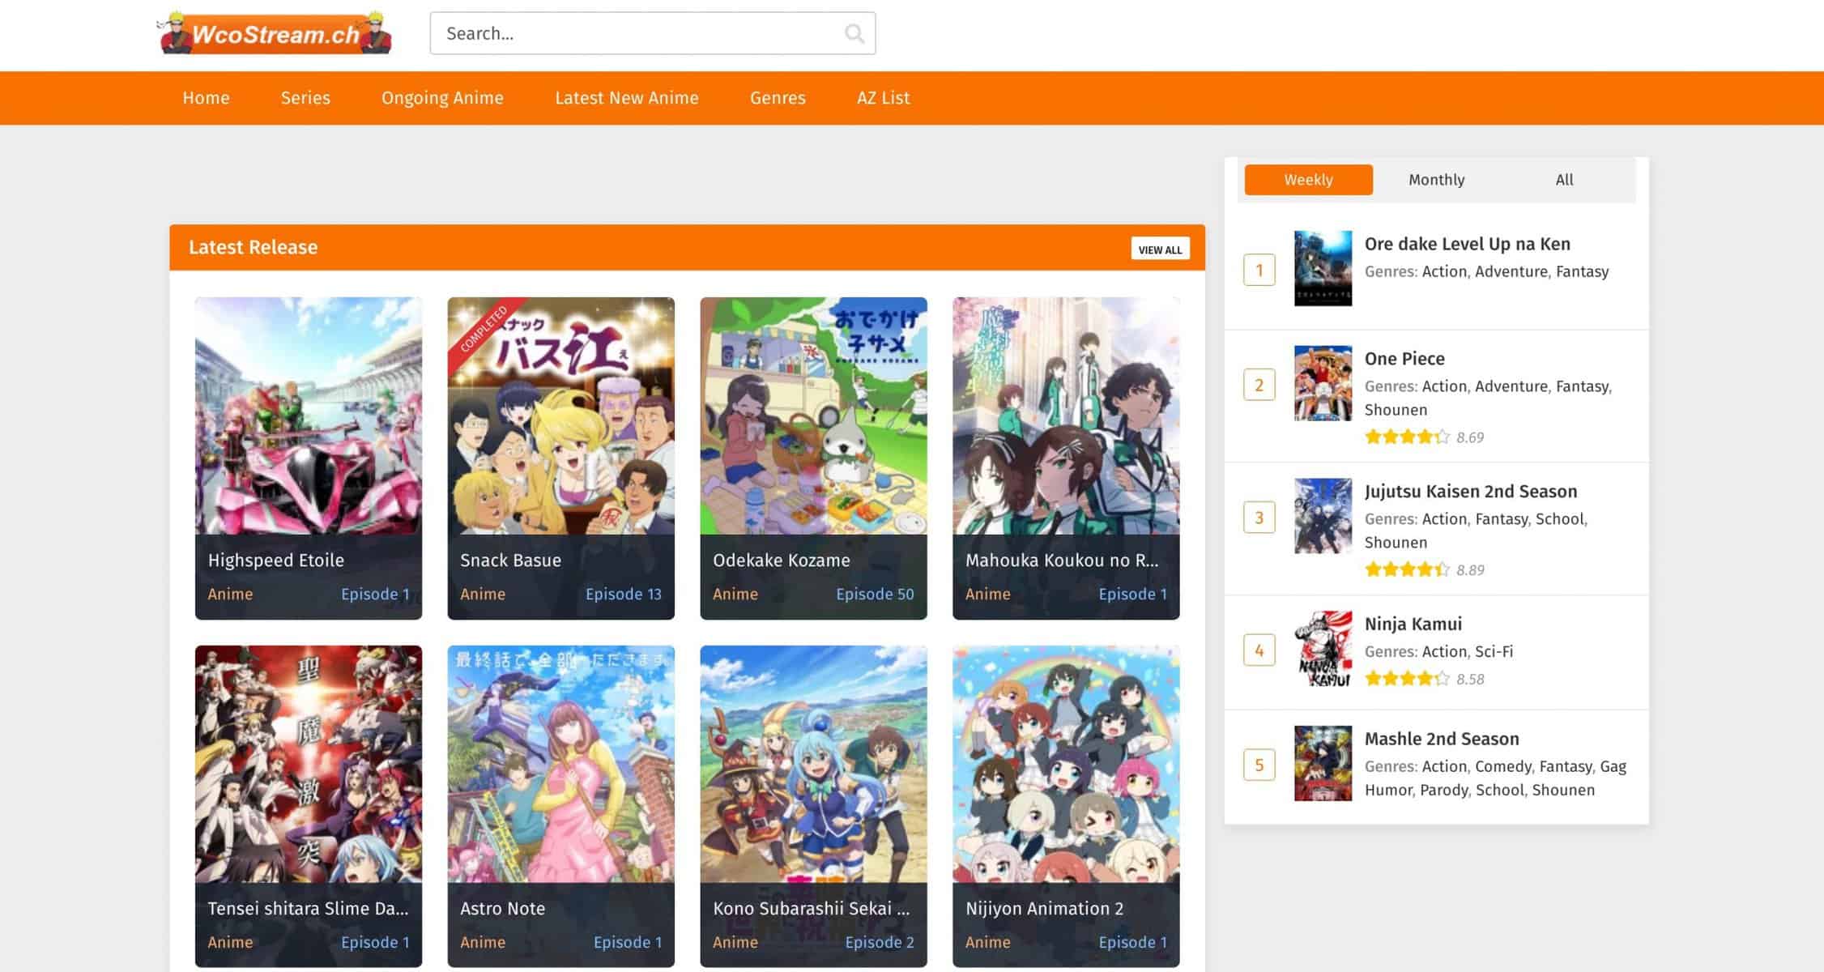Click the search magnifier icon
The height and width of the screenshot is (972, 1824).
click(854, 33)
